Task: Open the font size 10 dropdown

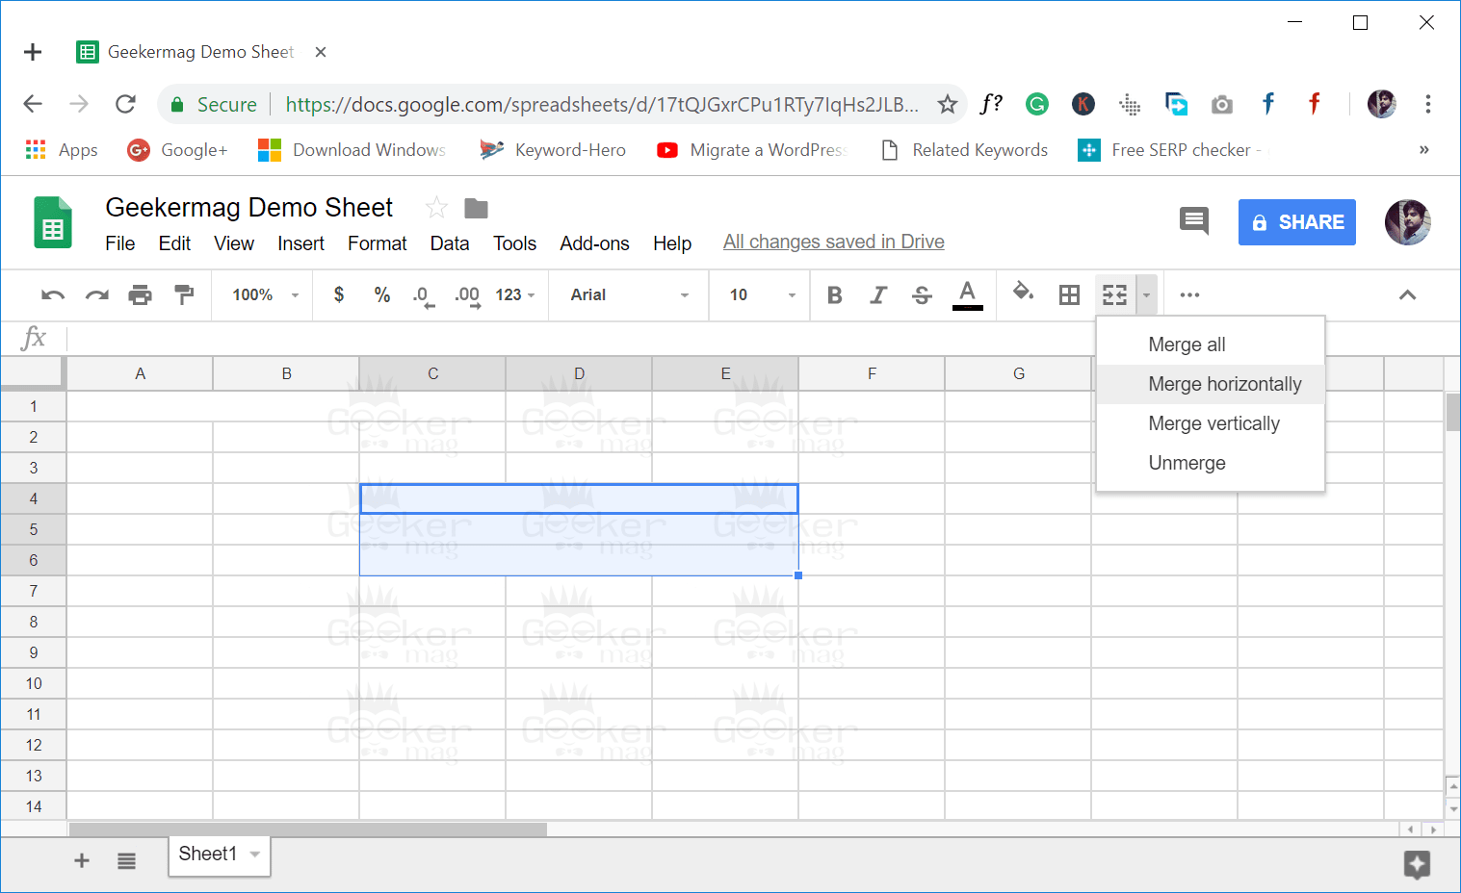Action: click(x=763, y=295)
